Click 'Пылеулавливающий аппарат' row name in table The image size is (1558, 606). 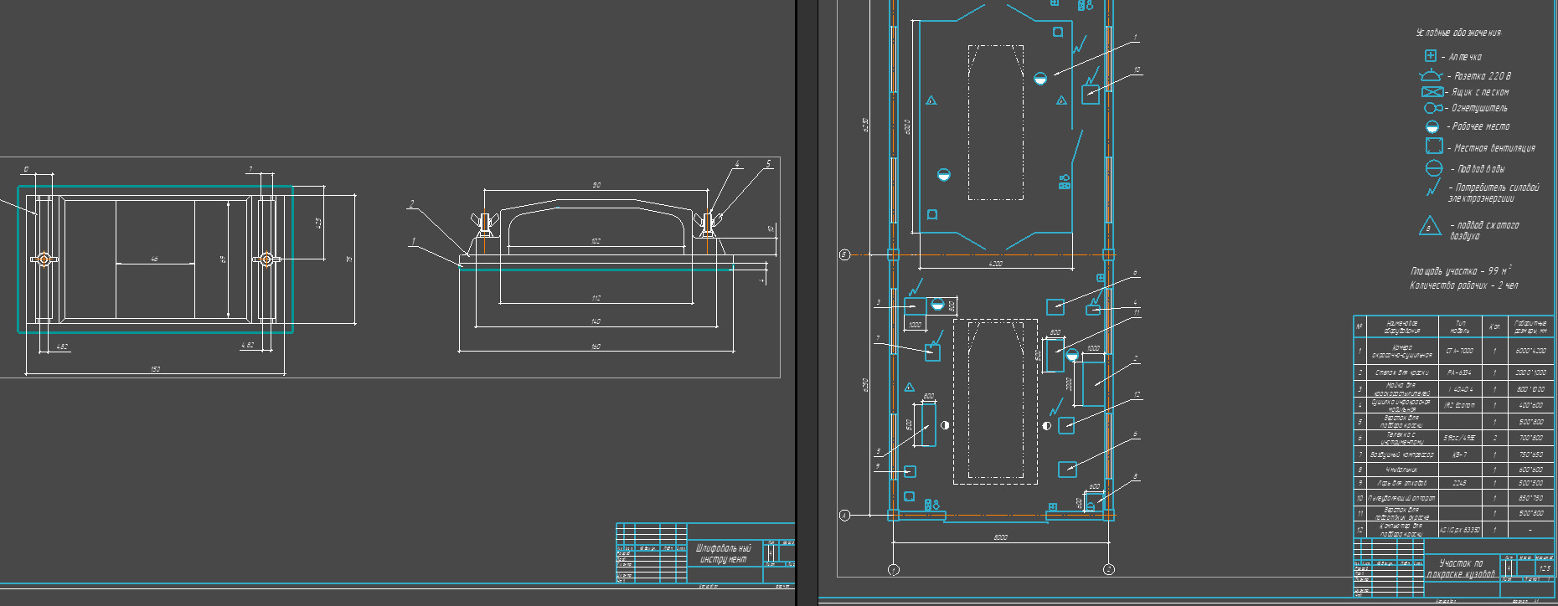tap(1401, 498)
